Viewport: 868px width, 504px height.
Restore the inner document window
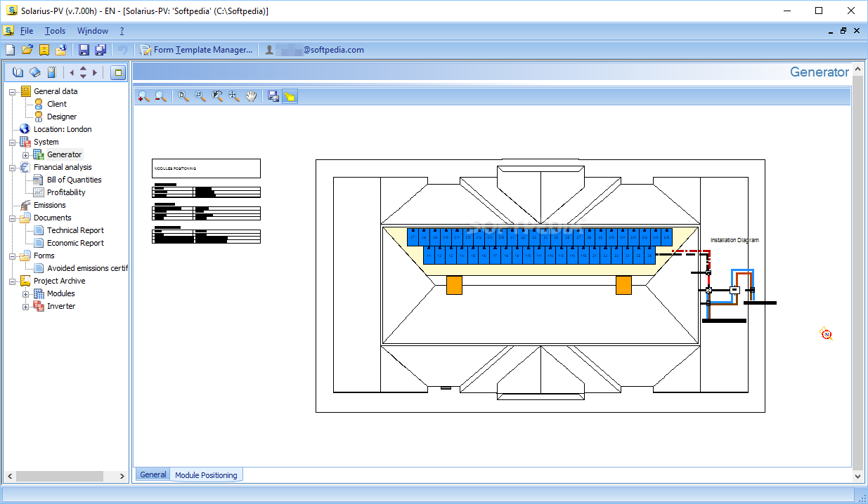point(843,31)
